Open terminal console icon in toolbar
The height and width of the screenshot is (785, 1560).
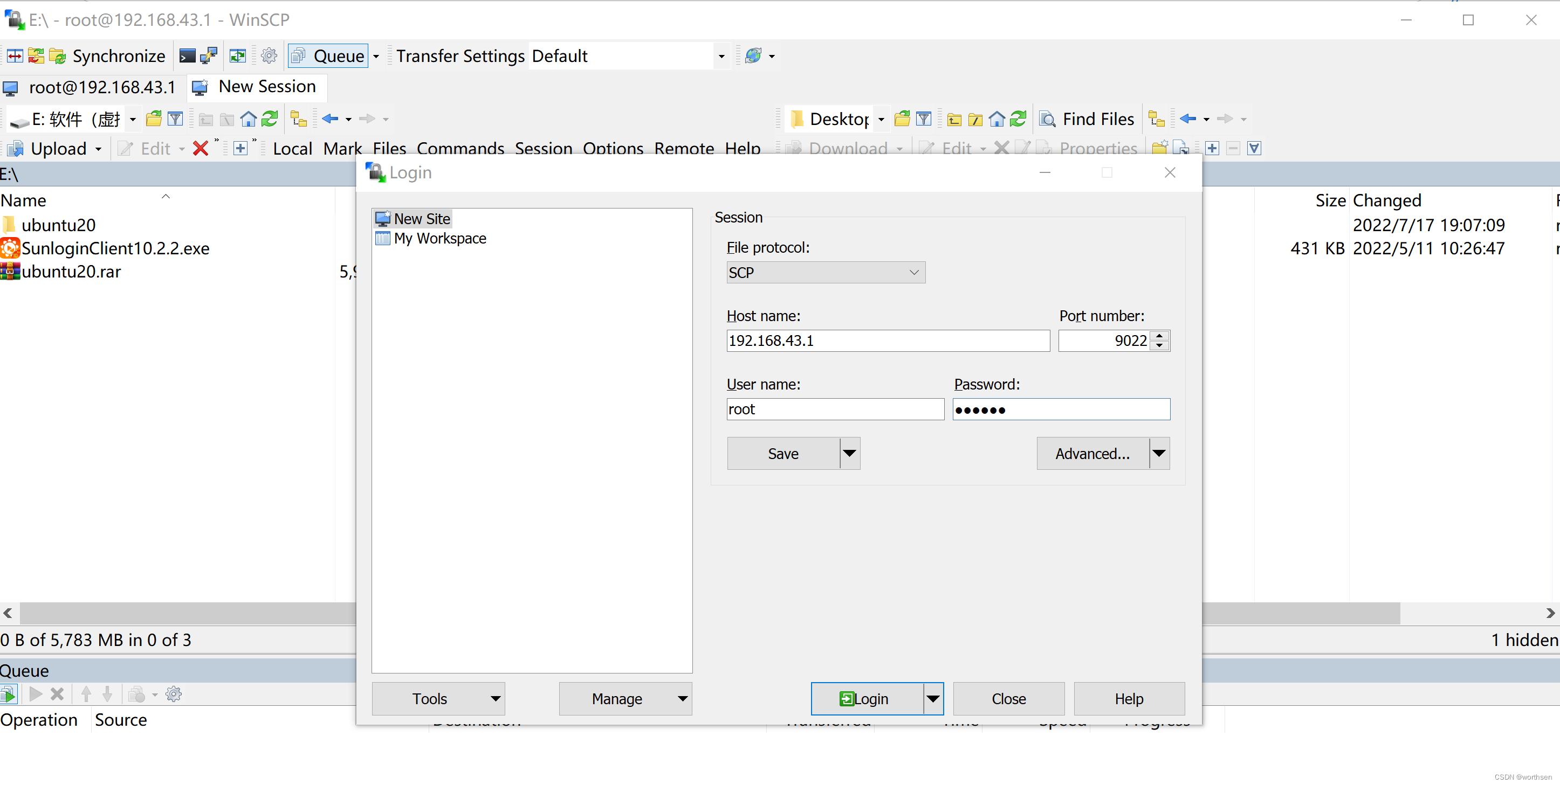(188, 55)
